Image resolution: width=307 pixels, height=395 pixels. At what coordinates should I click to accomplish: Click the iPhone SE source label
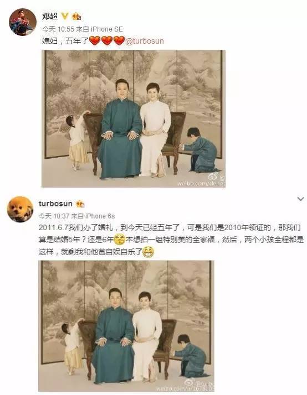click(x=107, y=29)
